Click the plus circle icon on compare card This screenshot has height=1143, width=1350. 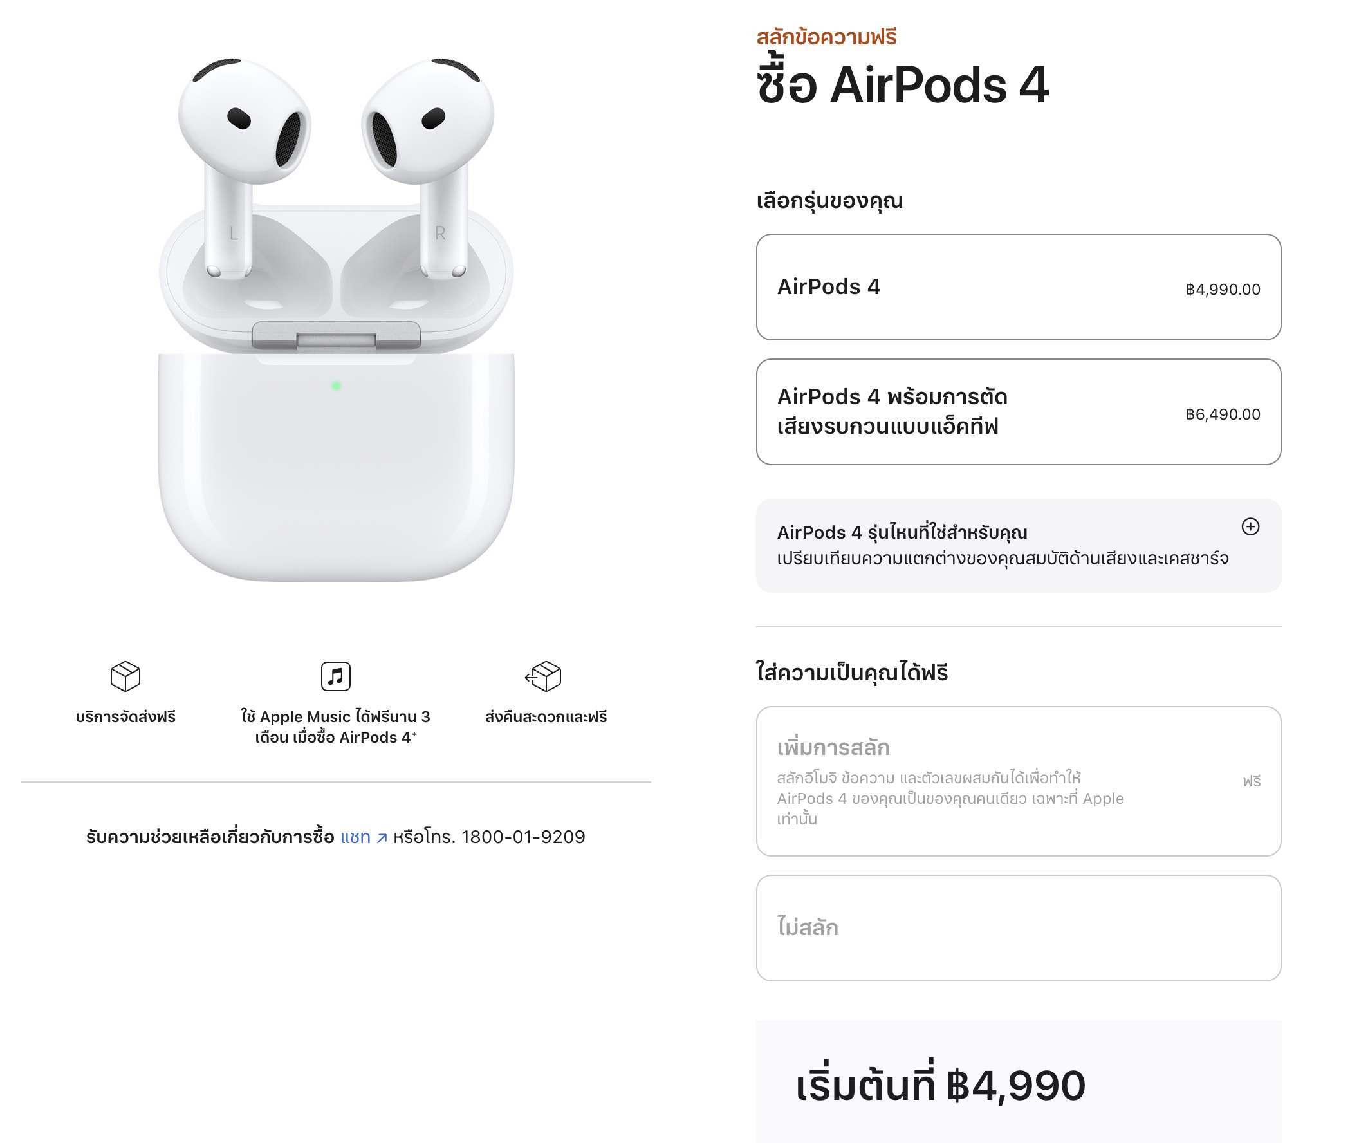pyautogui.click(x=1250, y=527)
